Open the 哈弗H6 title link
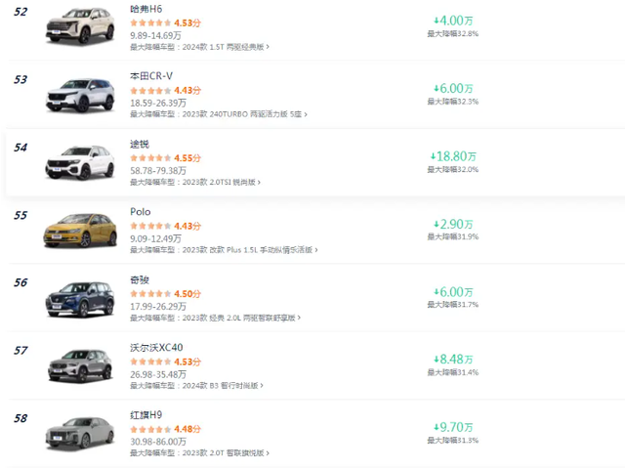This screenshot has height=469, width=625. (x=146, y=8)
